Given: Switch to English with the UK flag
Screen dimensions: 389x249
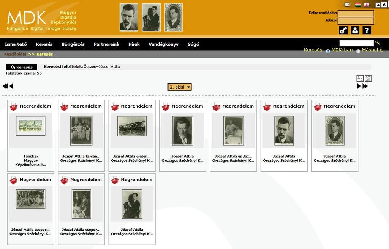Looking at the screenshot, I should point(367,5).
